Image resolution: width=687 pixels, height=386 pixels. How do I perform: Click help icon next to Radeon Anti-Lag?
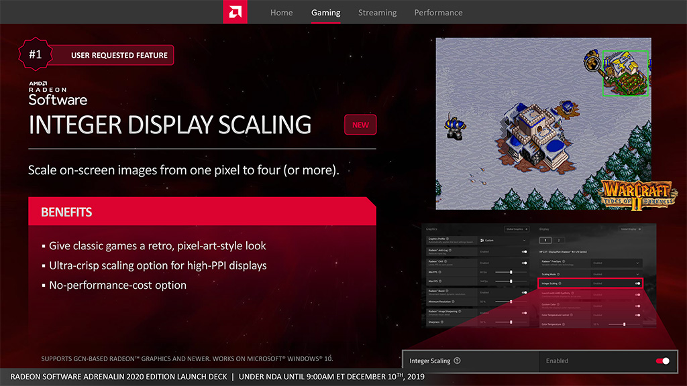[x=450, y=251]
